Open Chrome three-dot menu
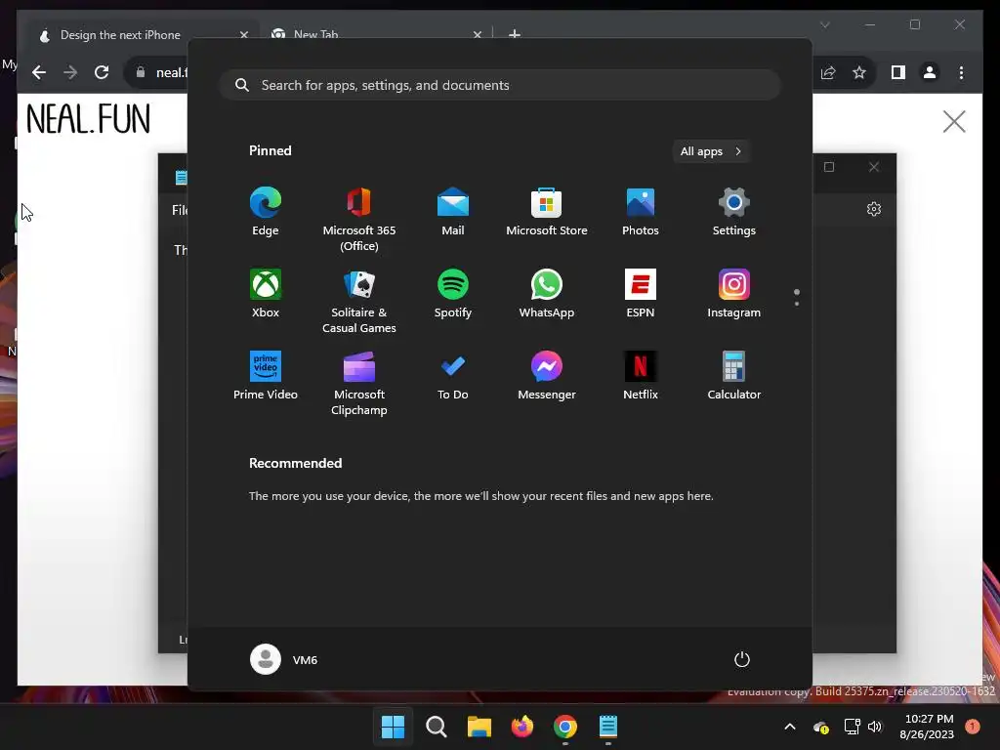 pos(961,72)
